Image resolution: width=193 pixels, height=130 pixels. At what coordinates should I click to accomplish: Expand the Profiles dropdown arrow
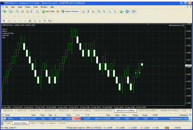(13, 11)
